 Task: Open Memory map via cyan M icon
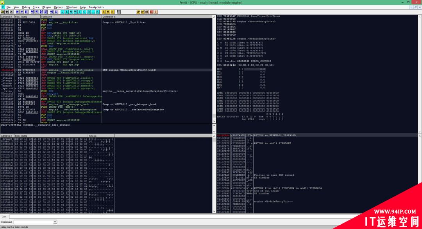coord(71,12)
